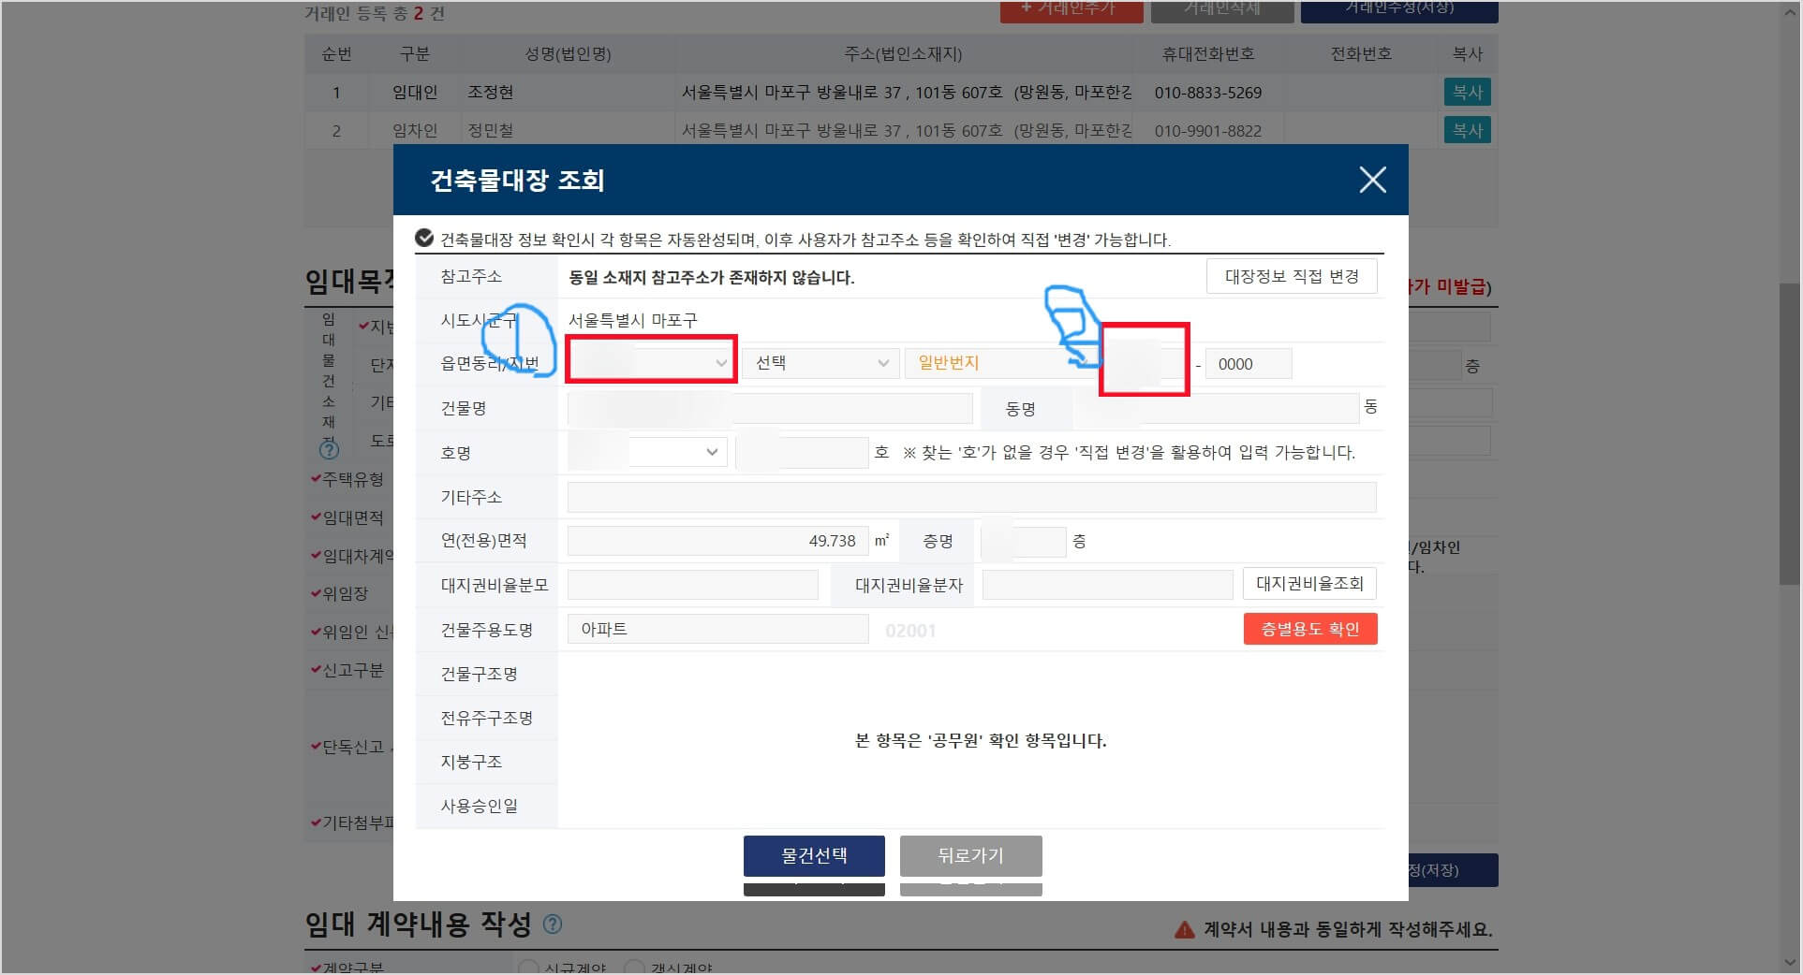Click the 휴대전화번호 column header
The width and height of the screenshot is (1803, 975).
tap(1208, 54)
